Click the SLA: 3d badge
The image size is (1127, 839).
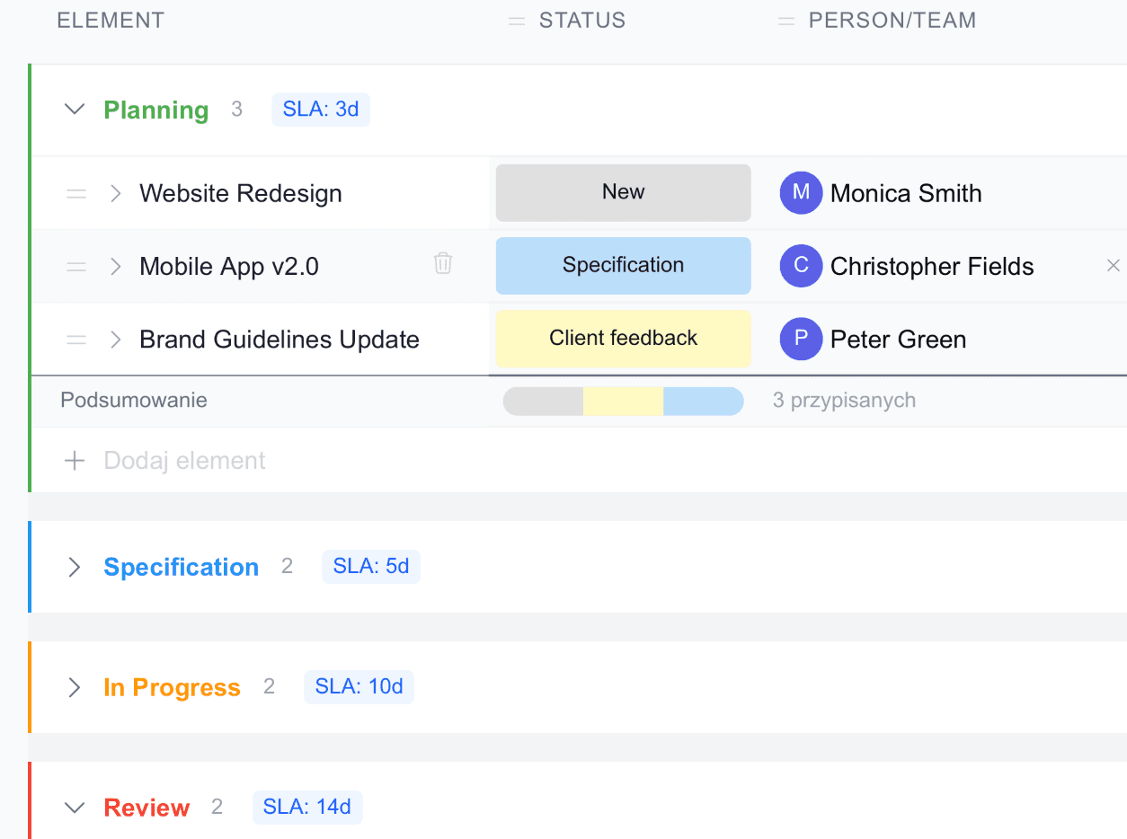(321, 110)
